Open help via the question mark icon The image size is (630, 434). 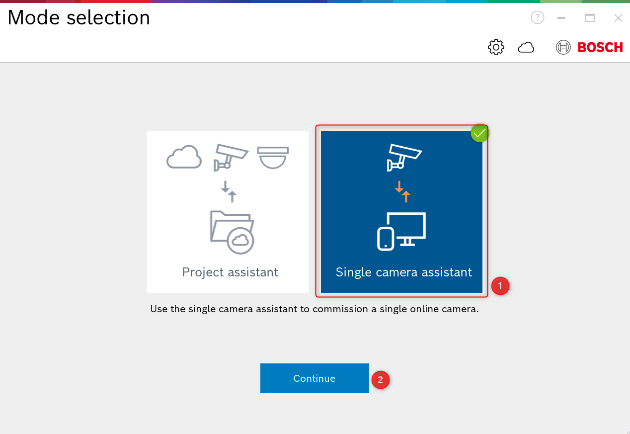pos(537,18)
